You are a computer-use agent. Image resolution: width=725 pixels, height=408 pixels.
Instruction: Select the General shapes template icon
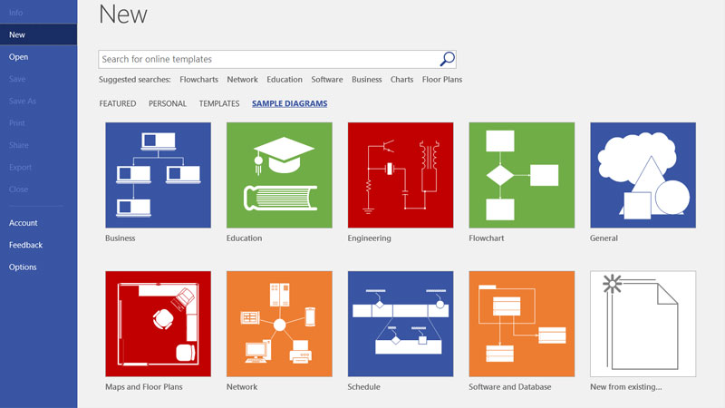click(643, 175)
